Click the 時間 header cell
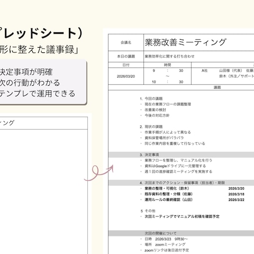The height and width of the screenshot is (254, 254). [167, 65]
